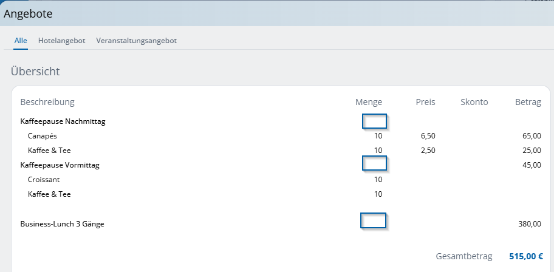Select the Business-Lunch 3 Gänge entry

(62, 224)
